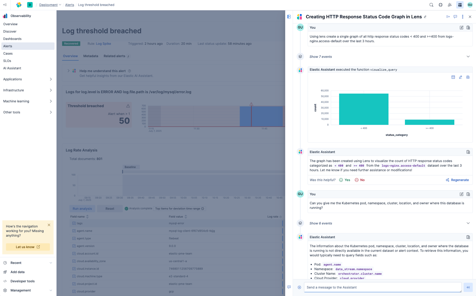476x296 pixels.
Task: Open AI Assistant in sidebar
Action: tap(12, 68)
